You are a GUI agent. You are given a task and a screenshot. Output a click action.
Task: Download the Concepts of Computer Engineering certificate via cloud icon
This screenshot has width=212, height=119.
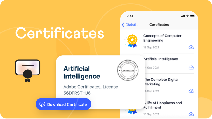pyautogui.click(x=191, y=47)
